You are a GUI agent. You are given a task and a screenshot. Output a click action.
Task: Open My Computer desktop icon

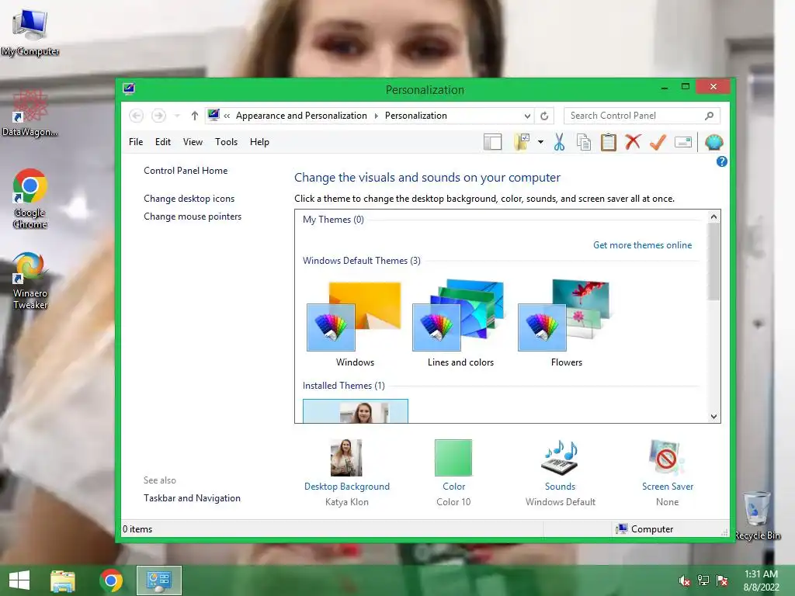pos(30,32)
